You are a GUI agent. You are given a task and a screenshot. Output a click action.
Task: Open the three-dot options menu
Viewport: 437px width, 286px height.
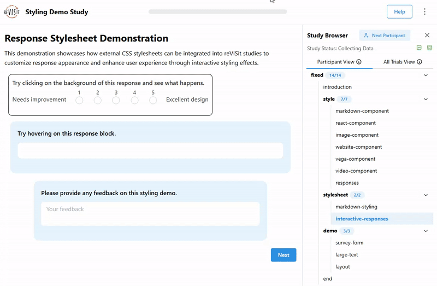(x=424, y=11)
